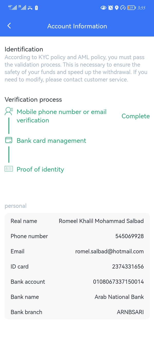Click the bank card step icon

9,140
